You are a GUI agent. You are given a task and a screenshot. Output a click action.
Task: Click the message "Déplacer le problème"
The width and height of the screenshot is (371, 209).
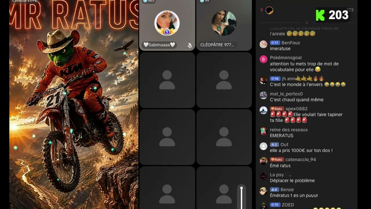tap(292, 181)
